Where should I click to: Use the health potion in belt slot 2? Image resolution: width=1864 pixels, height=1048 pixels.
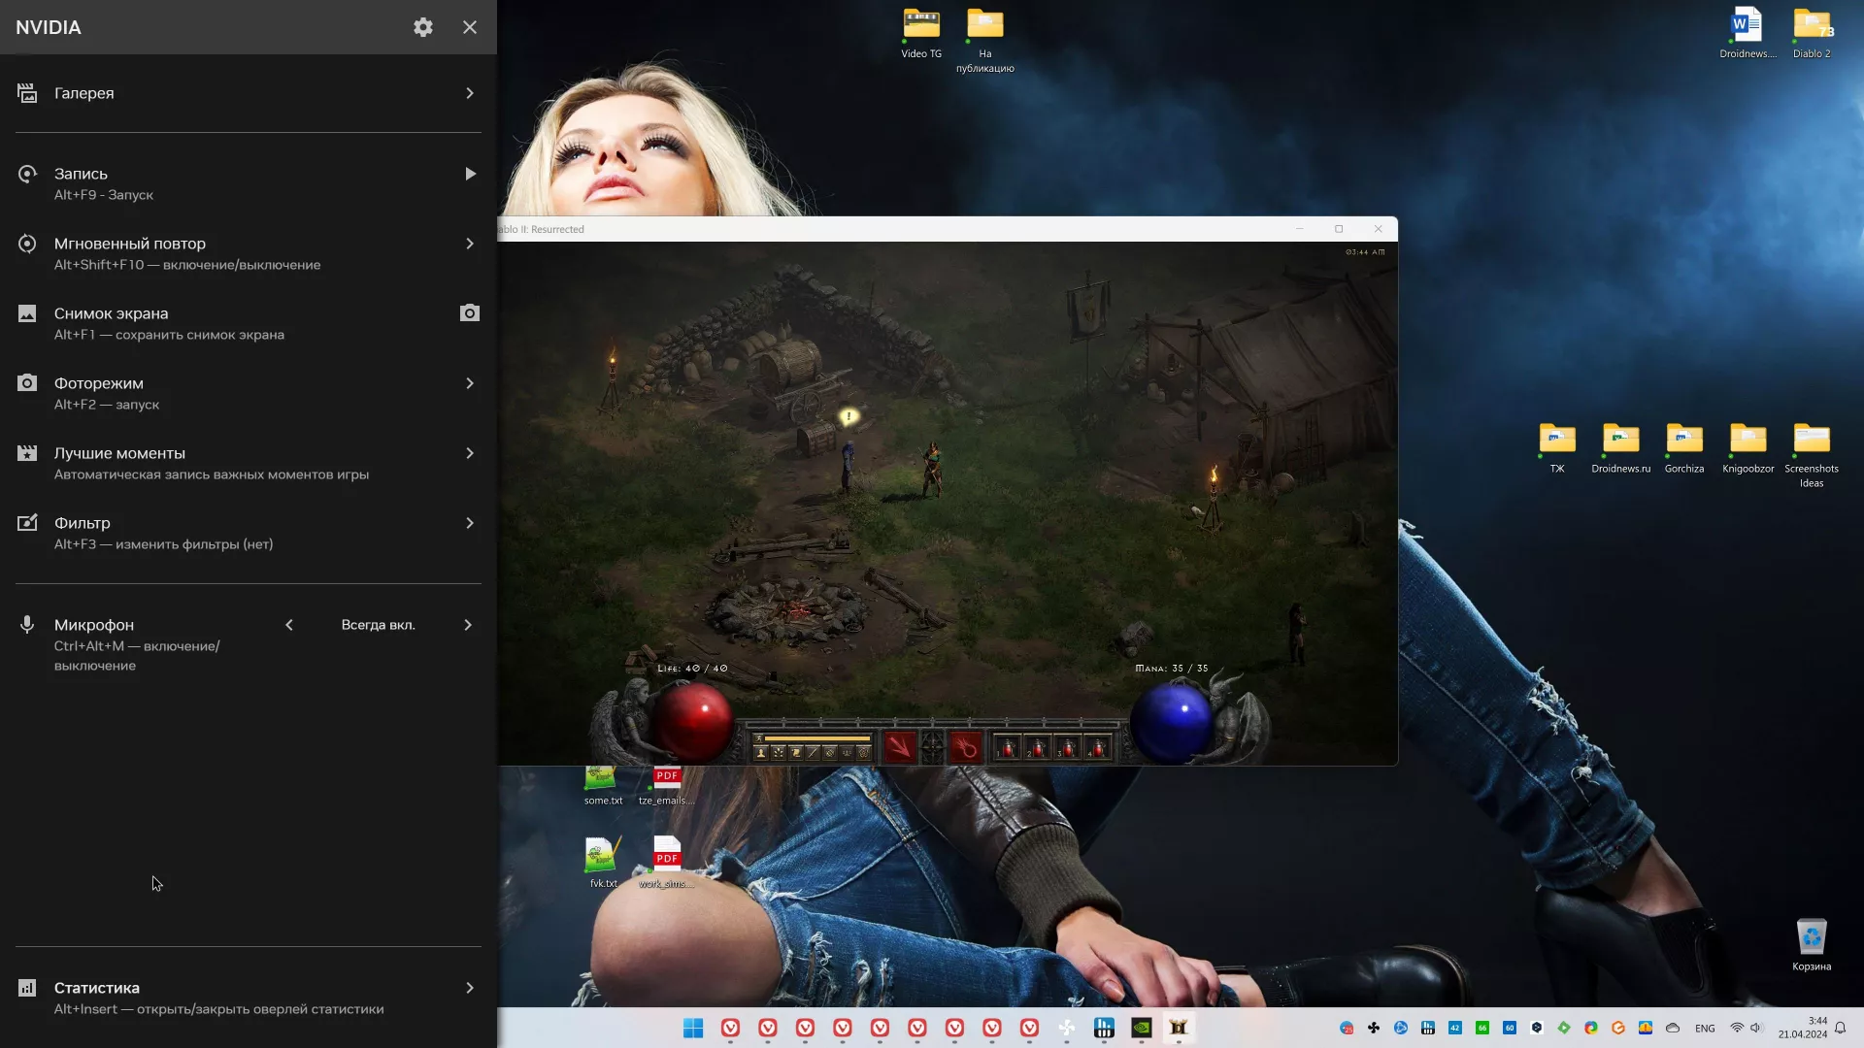click(1038, 747)
